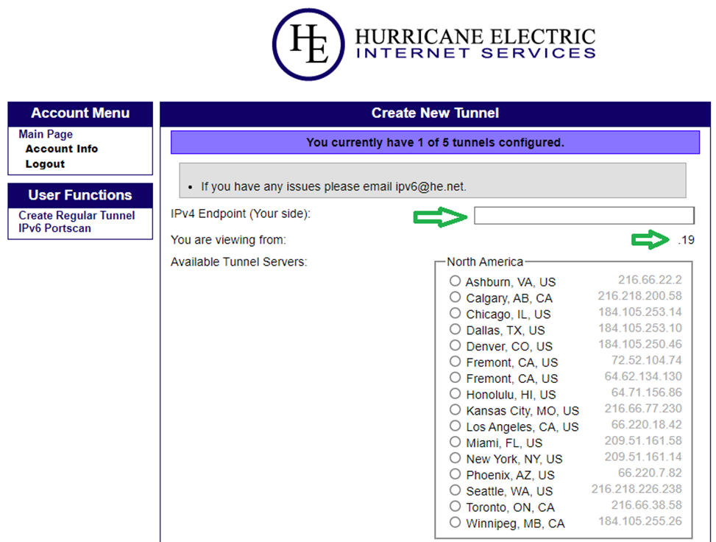The height and width of the screenshot is (542, 716).
Task: Click the IP address 66.220.7.82
Action: click(x=650, y=473)
